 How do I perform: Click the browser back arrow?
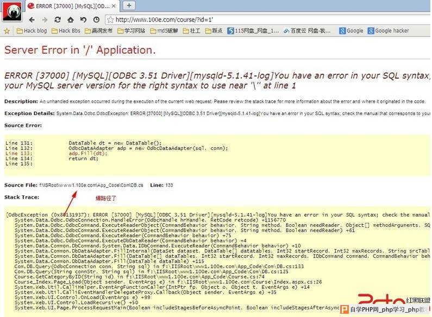pyautogui.click(x=32, y=20)
